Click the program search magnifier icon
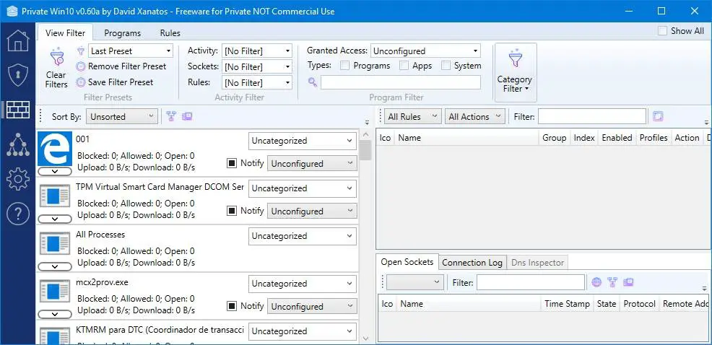 pos(313,82)
